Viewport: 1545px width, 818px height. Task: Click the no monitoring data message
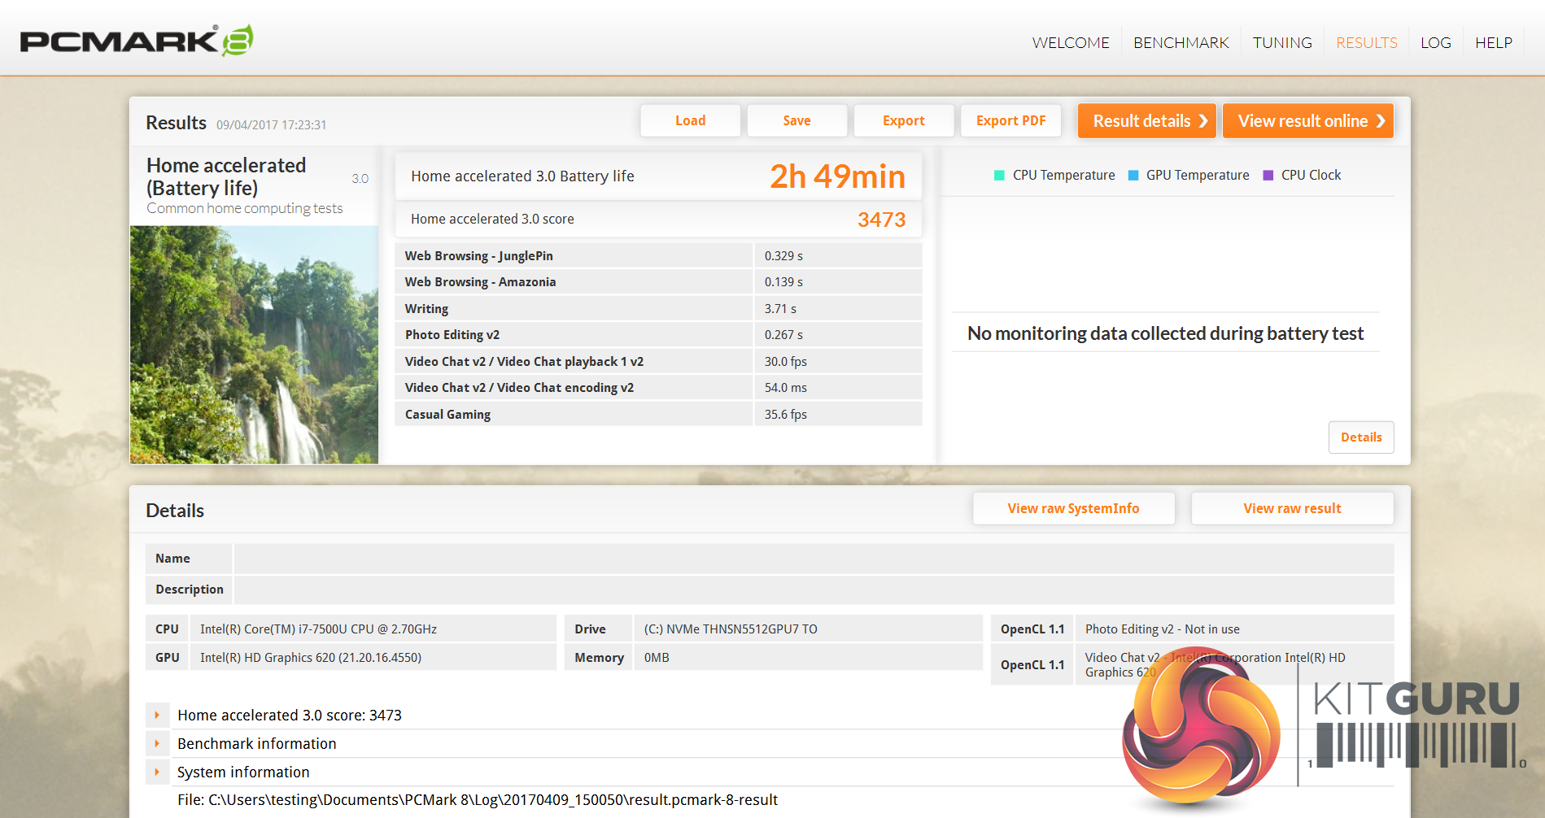(x=1166, y=333)
